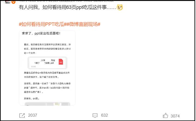
Task: Click the doge emoji in the post
Action: click(x=120, y=7)
